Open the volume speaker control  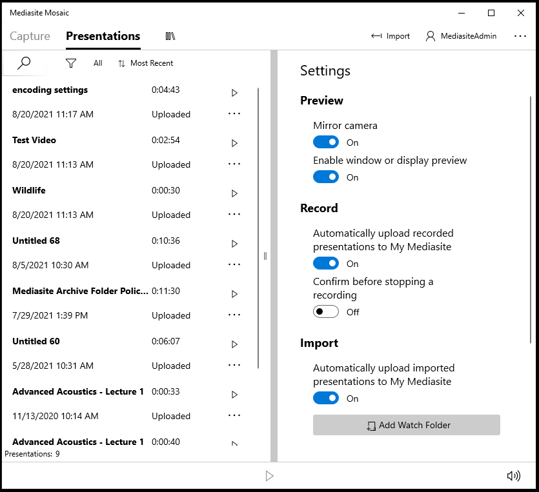pyautogui.click(x=514, y=476)
